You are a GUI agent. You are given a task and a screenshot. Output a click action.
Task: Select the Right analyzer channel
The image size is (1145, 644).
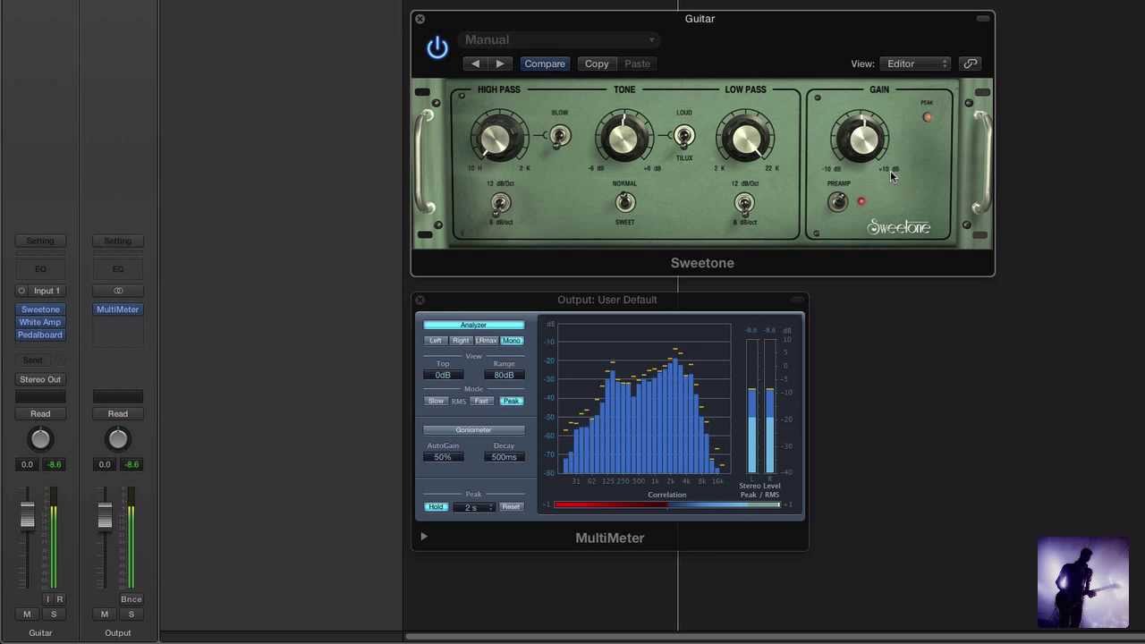coord(461,341)
